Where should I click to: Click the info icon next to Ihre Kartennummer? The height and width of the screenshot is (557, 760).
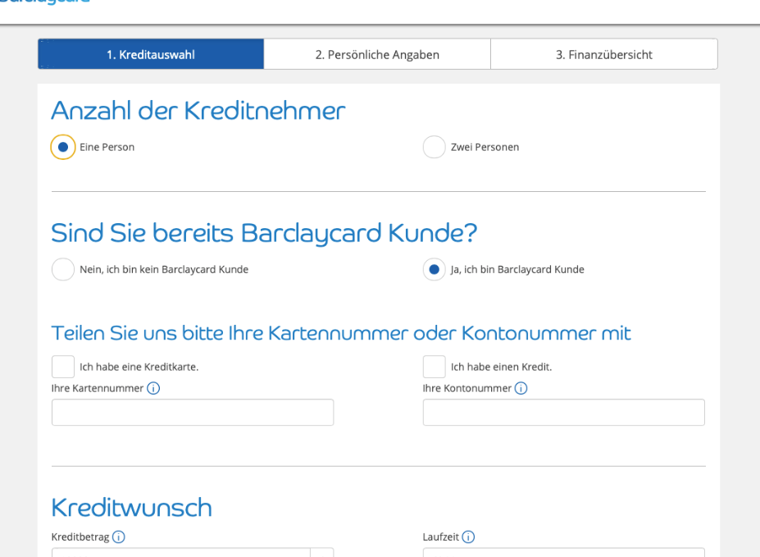(x=153, y=388)
